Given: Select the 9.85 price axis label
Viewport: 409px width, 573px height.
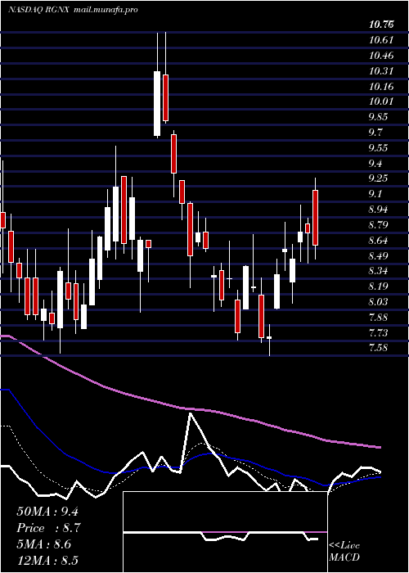Looking at the screenshot, I should 378,117.
